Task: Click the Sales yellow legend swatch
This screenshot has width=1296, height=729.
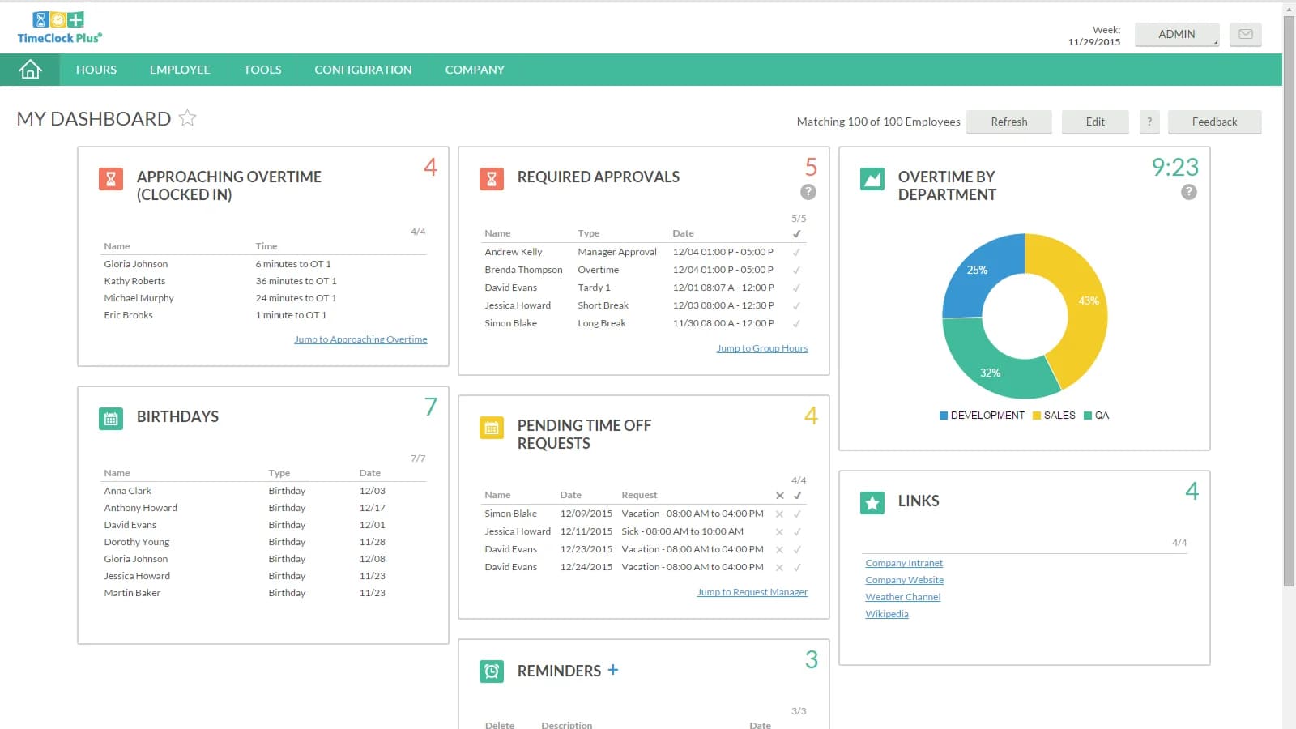Action: click(x=1037, y=416)
